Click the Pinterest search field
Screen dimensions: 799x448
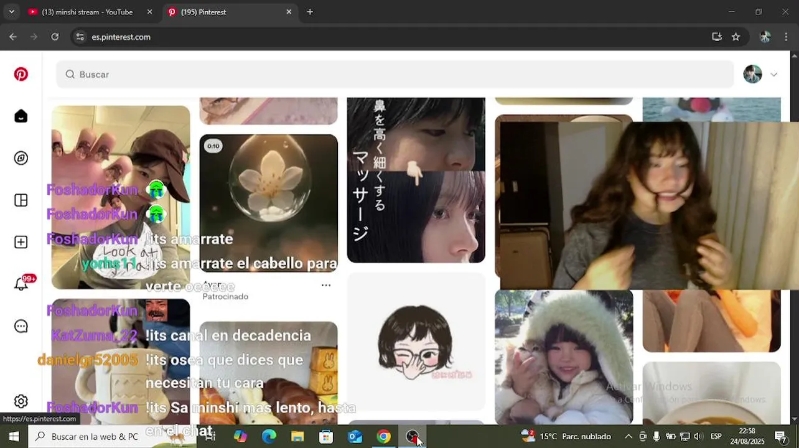coord(395,74)
